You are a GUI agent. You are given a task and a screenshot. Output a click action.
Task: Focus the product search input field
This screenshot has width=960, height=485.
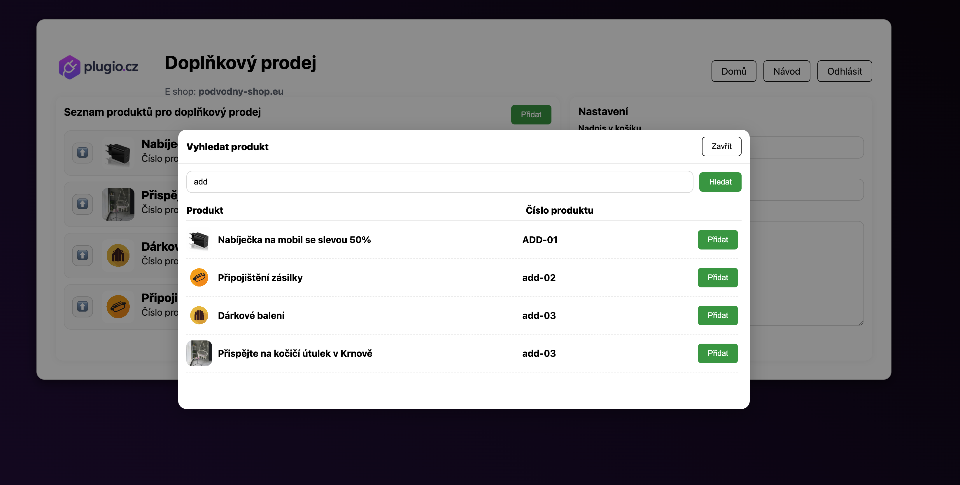[x=439, y=182]
